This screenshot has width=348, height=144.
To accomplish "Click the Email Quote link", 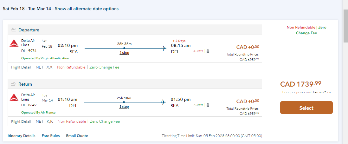I will (x=77, y=136).
